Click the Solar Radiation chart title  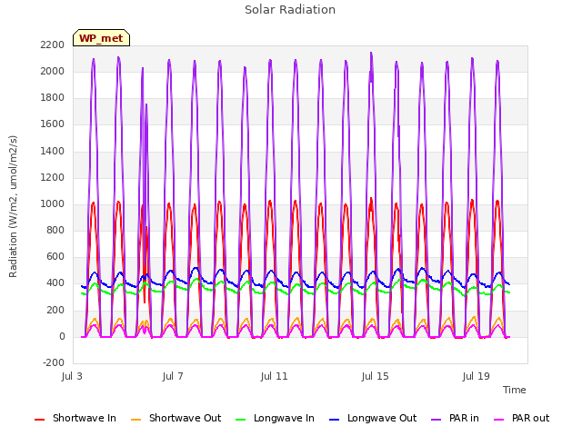(290, 9)
